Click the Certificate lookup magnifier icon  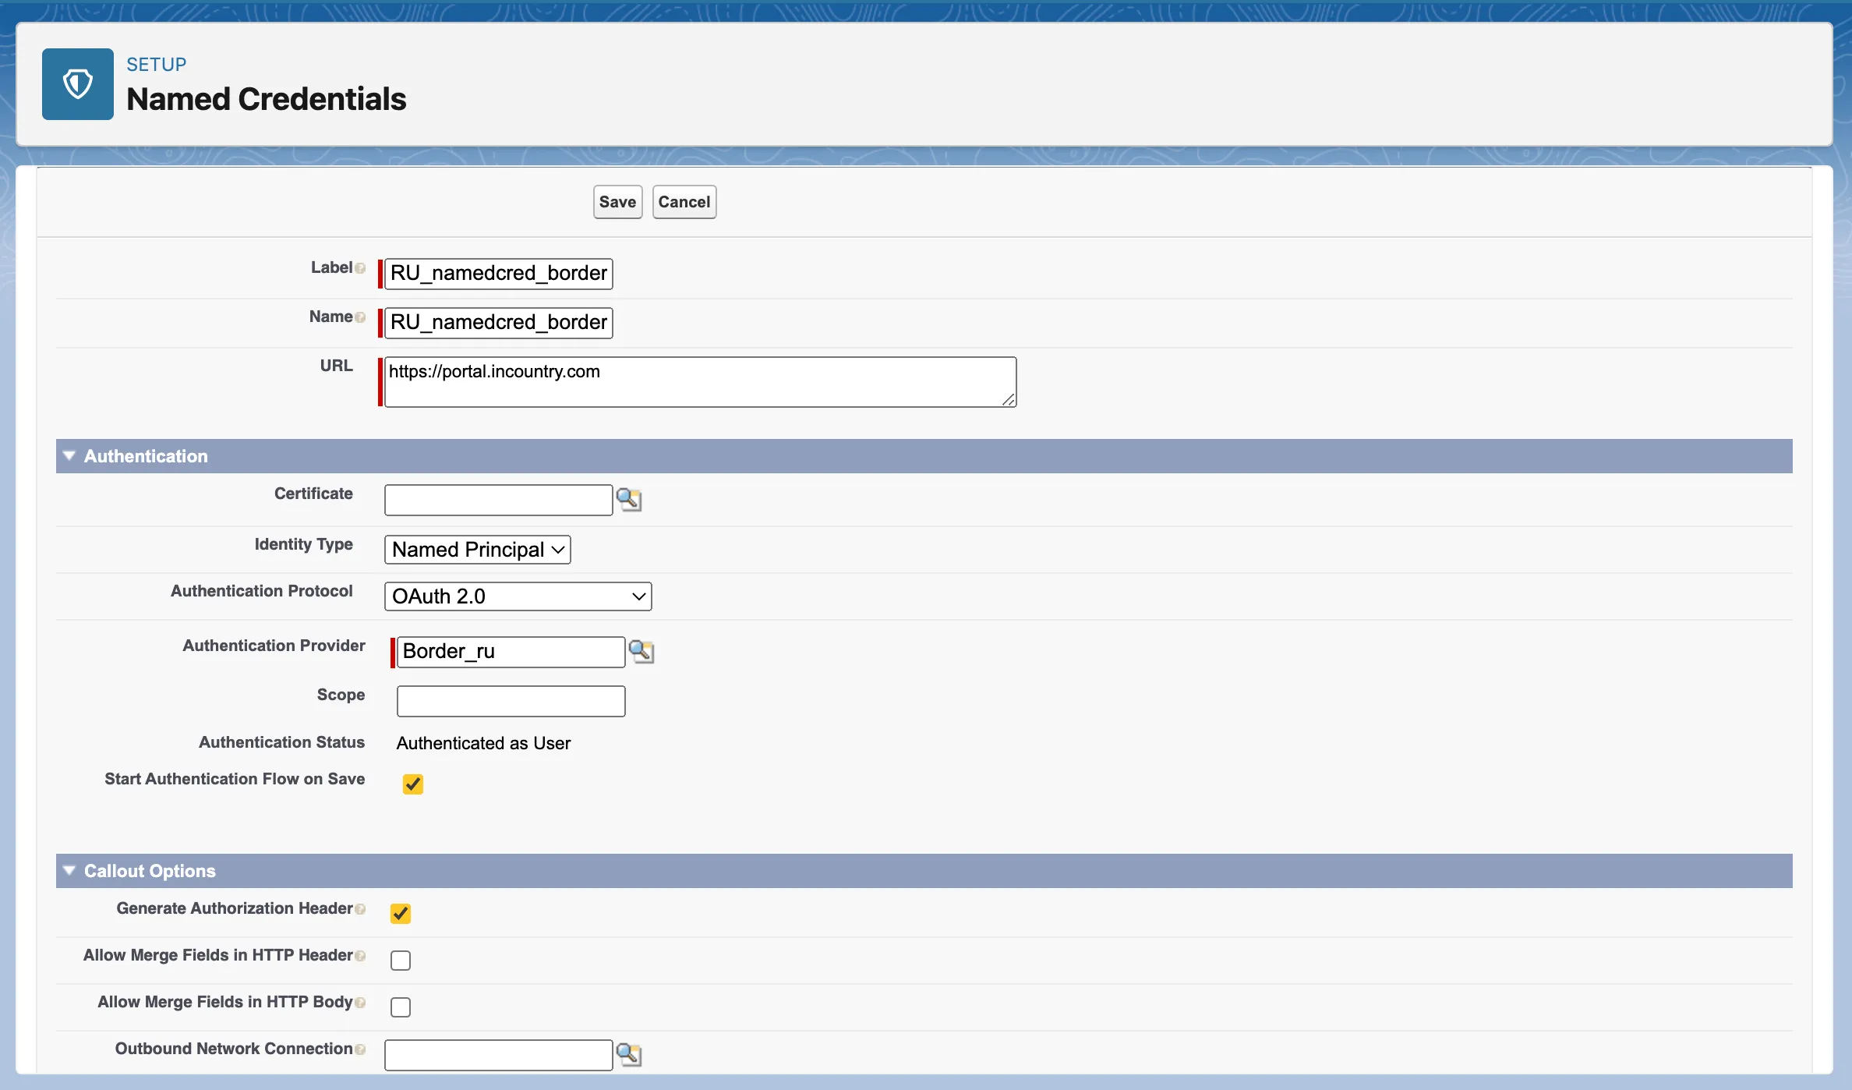tap(628, 499)
